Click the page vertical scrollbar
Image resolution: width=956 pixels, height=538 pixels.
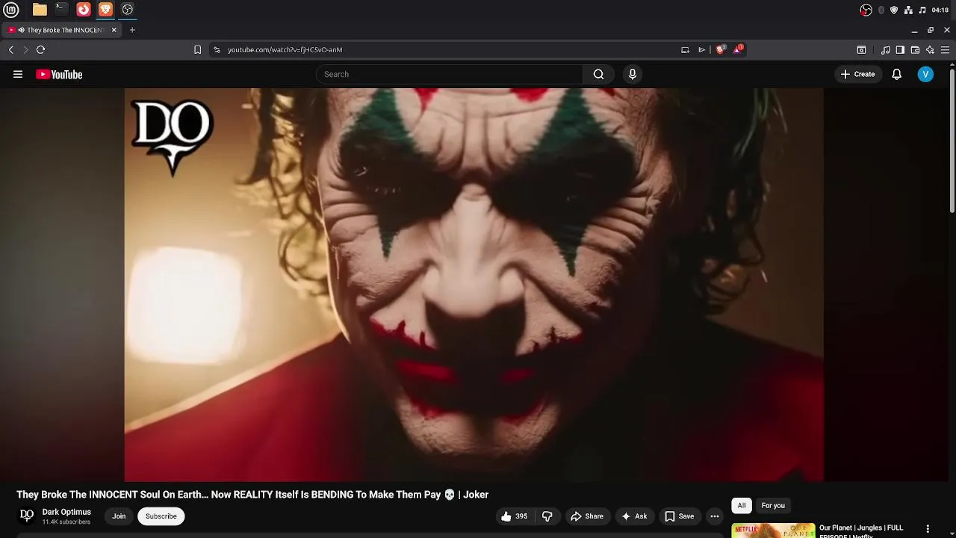point(952,140)
